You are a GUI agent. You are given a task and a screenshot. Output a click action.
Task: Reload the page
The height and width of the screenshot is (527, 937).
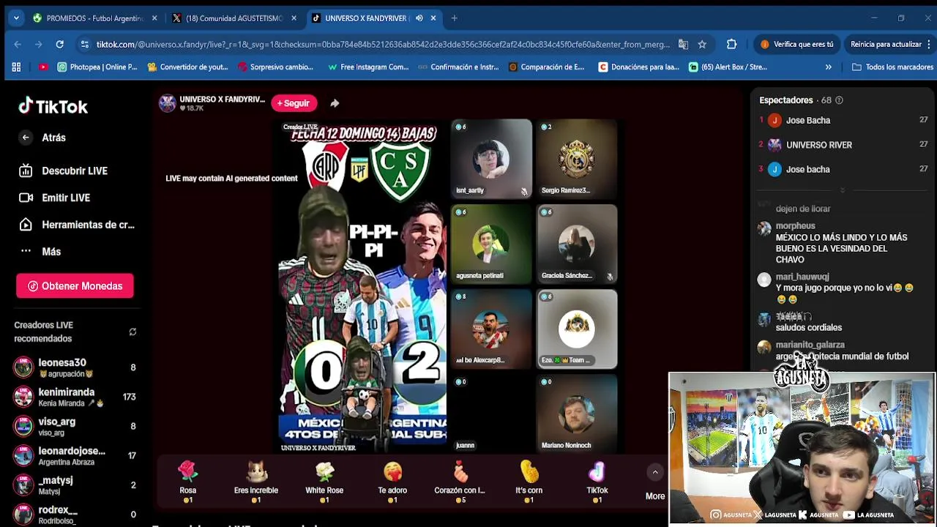[60, 45]
